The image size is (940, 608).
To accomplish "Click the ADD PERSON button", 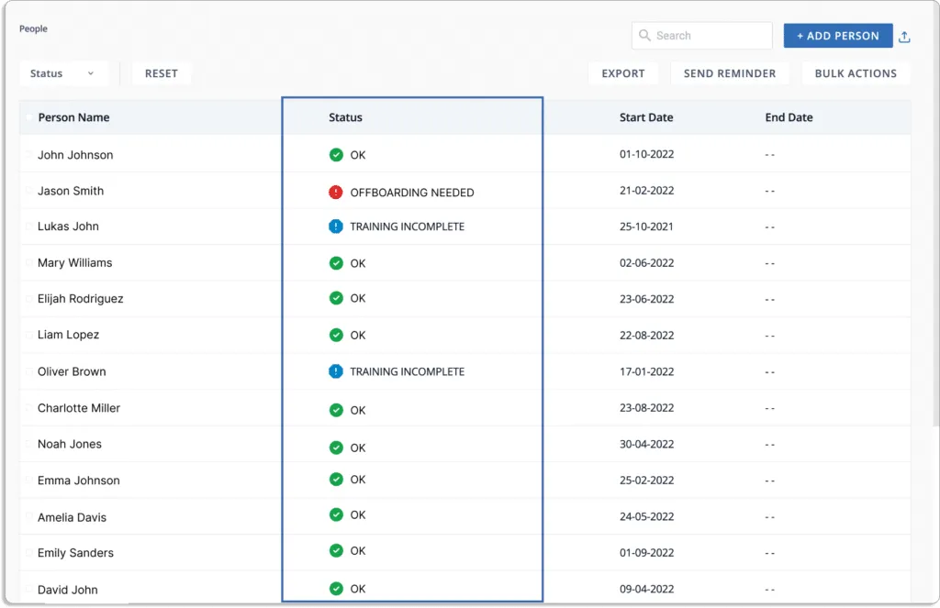I will [837, 35].
